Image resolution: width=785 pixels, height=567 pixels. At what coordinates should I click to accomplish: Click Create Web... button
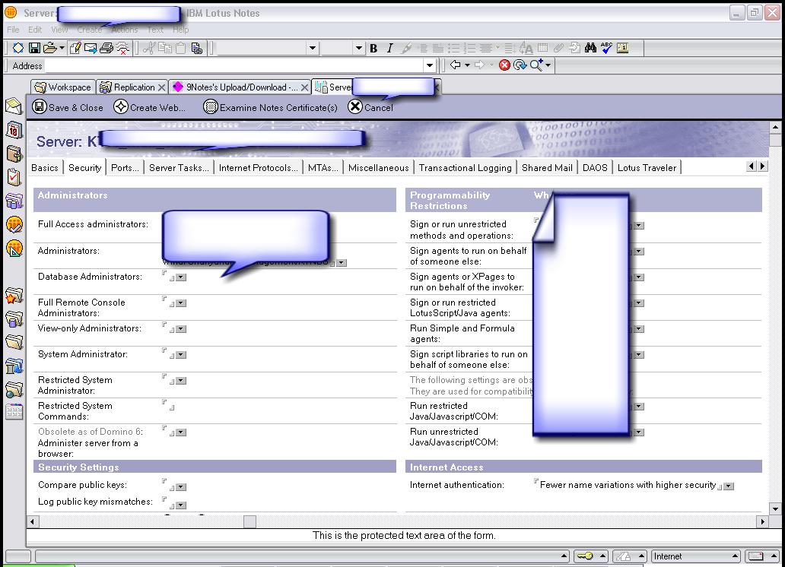pyautogui.click(x=149, y=107)
